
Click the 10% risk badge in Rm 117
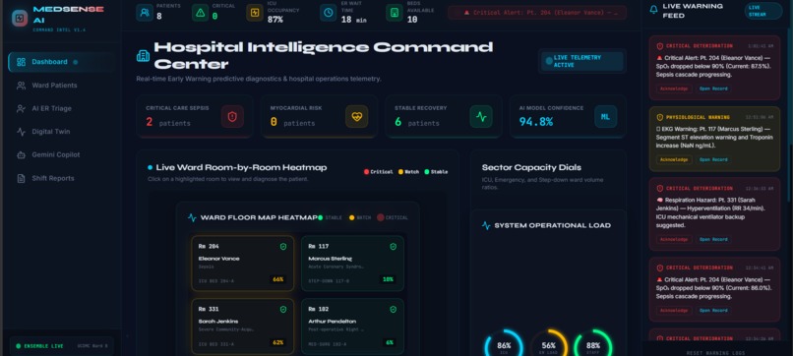tap(388, 279)
